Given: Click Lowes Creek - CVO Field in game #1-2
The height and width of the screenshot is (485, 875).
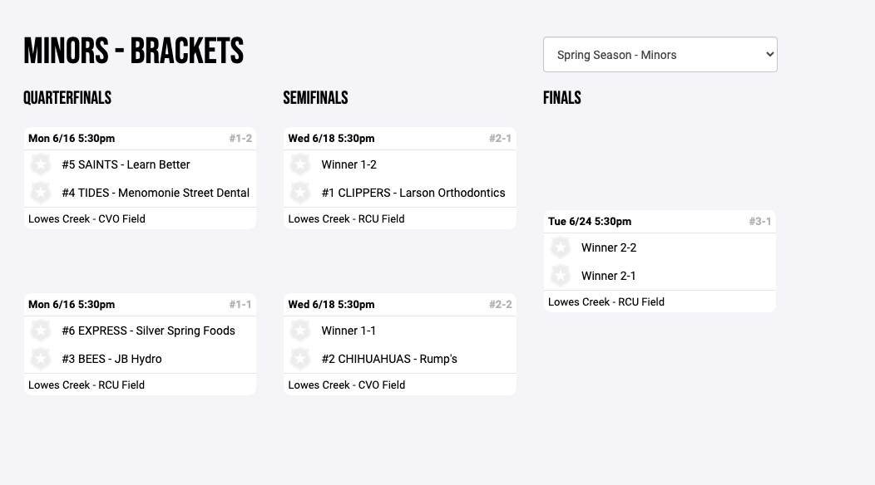Looking at the screenshot, I should click(x=87, y=219).
